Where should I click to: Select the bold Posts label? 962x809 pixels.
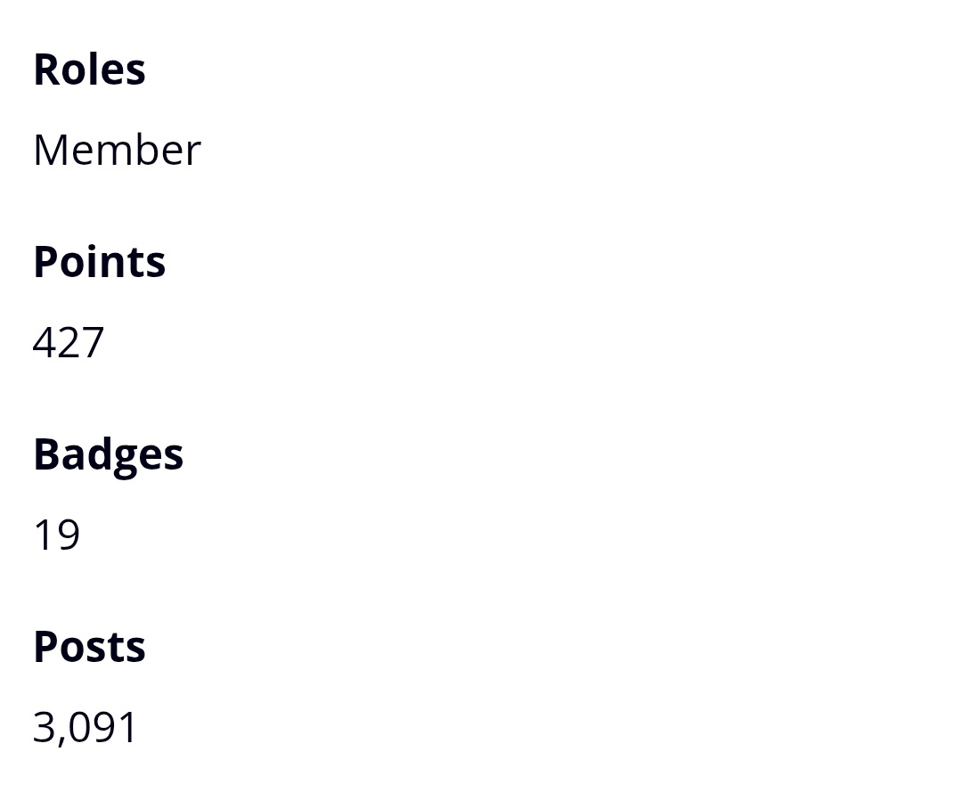pos(89,647)
